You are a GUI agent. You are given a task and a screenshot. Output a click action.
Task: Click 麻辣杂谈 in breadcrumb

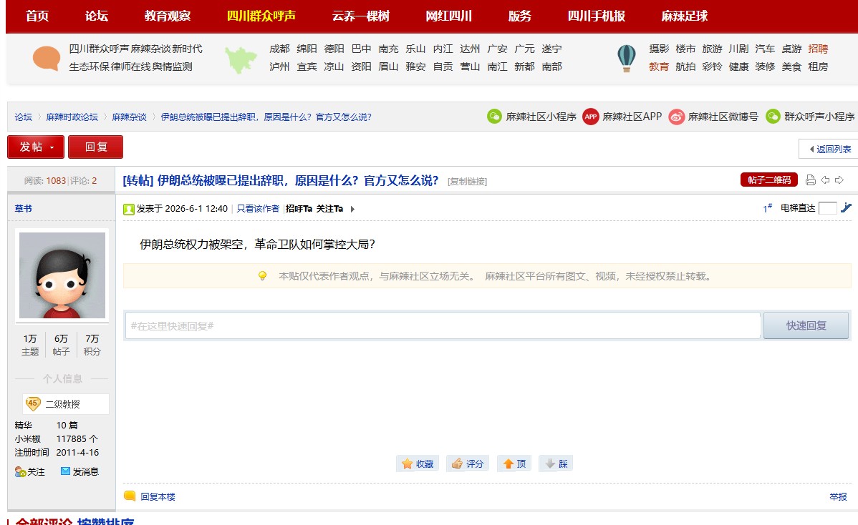129,117
